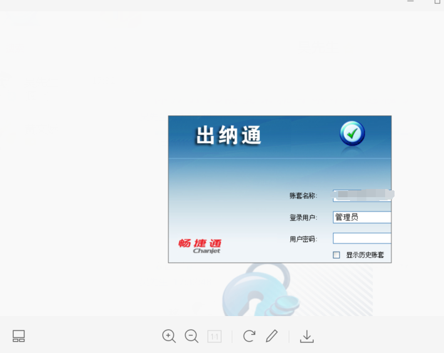
Task: Open the pencil edit tool
Action: coord(272,336)
